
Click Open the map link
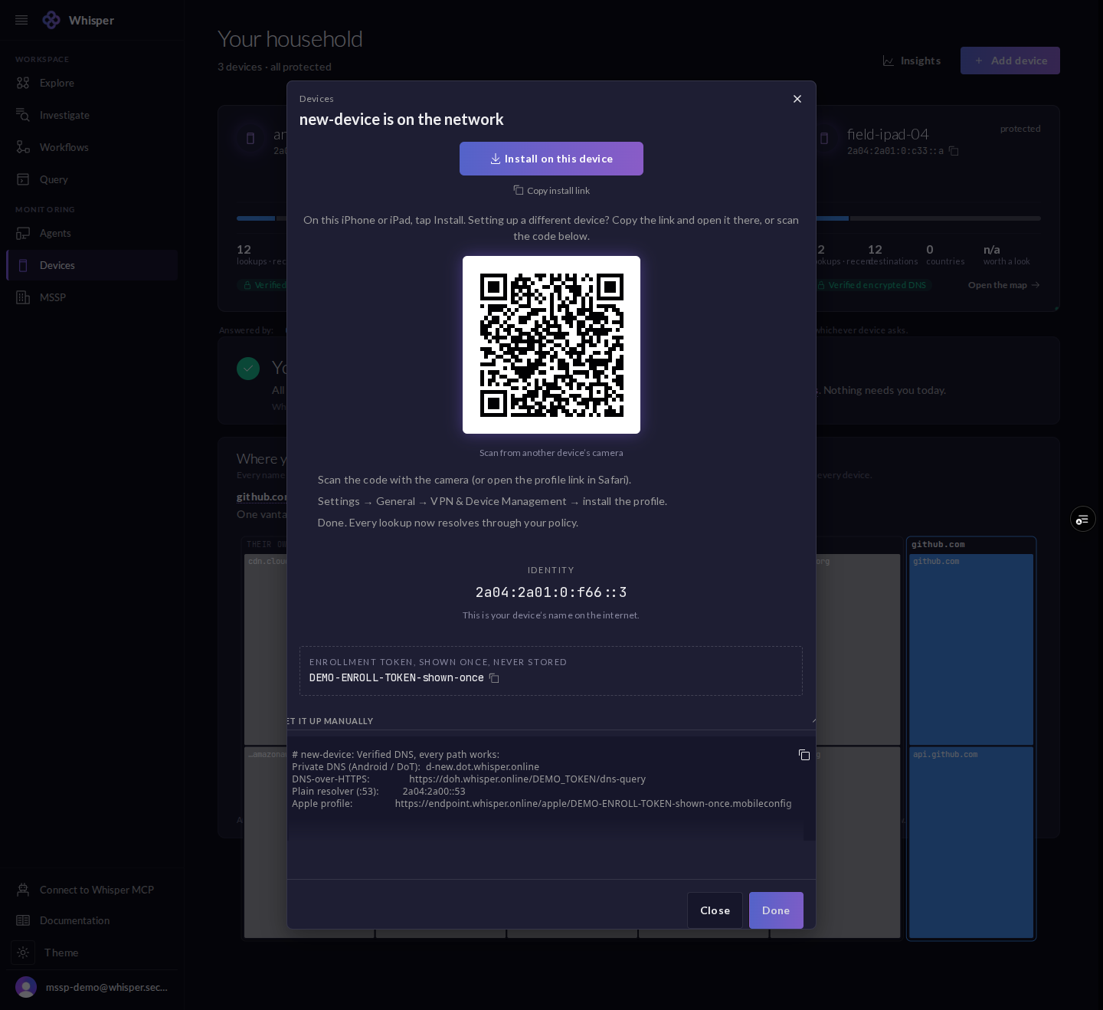point(1004,285)
